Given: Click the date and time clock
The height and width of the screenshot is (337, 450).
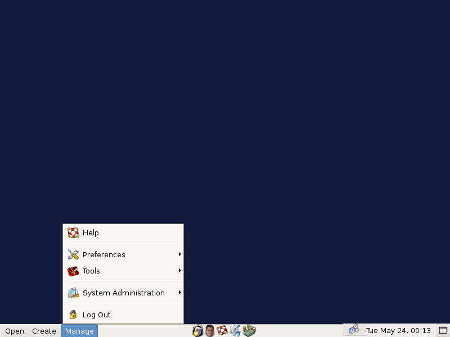Looking at the screenshot, I should [x=398, y=331].
